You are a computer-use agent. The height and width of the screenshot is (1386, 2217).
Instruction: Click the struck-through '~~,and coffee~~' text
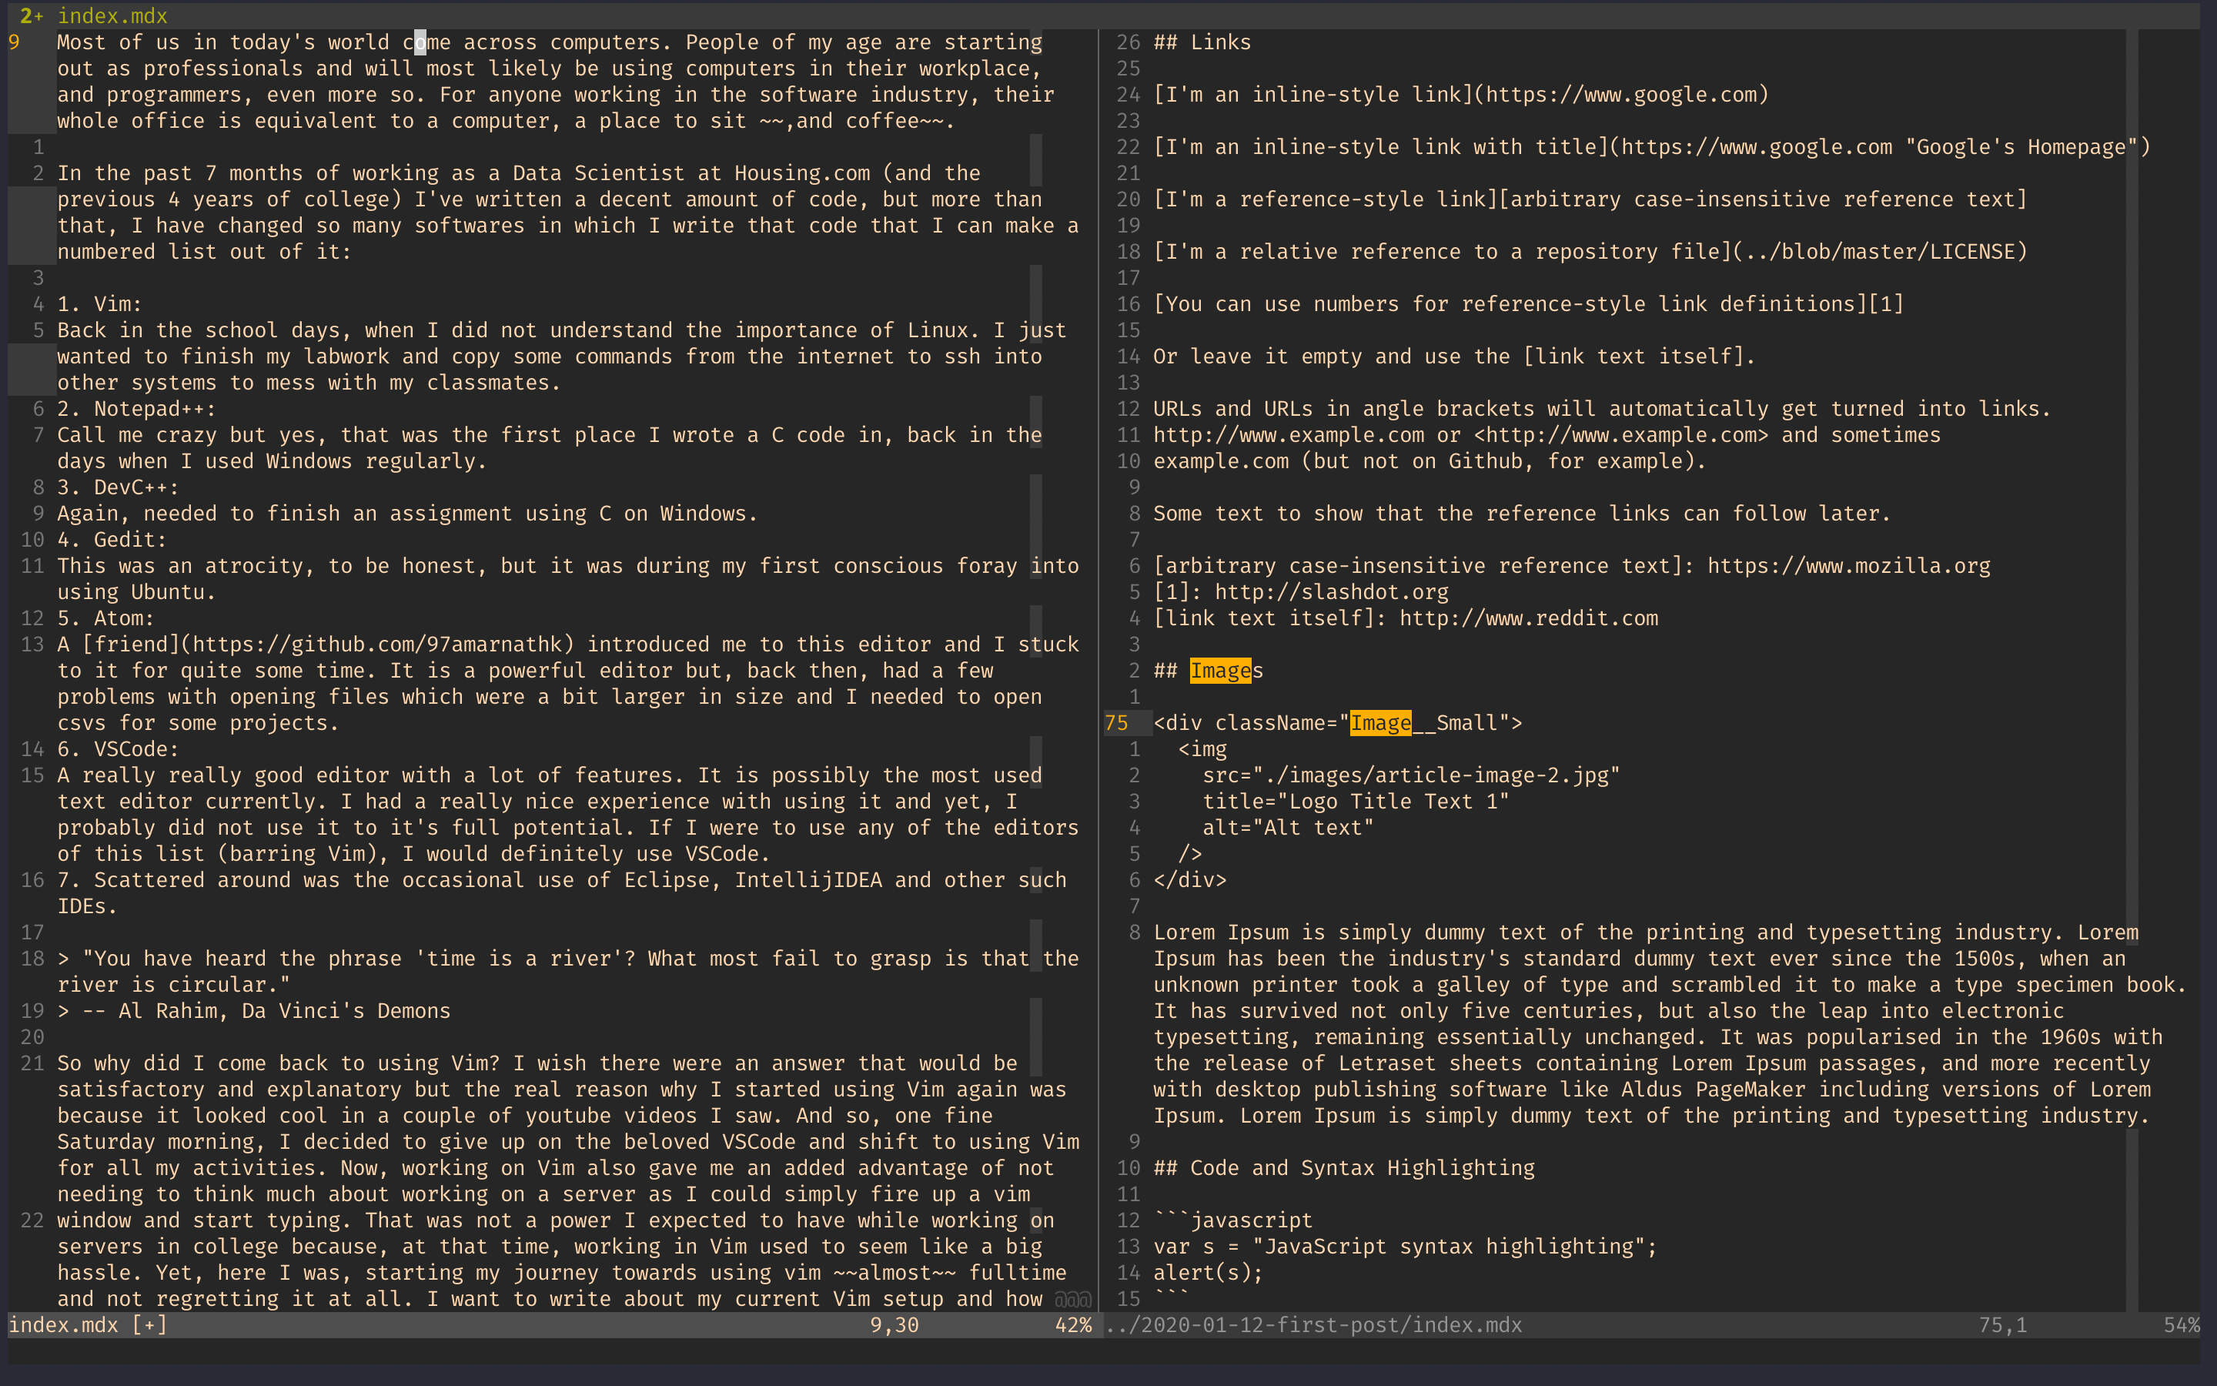[852, 120]
